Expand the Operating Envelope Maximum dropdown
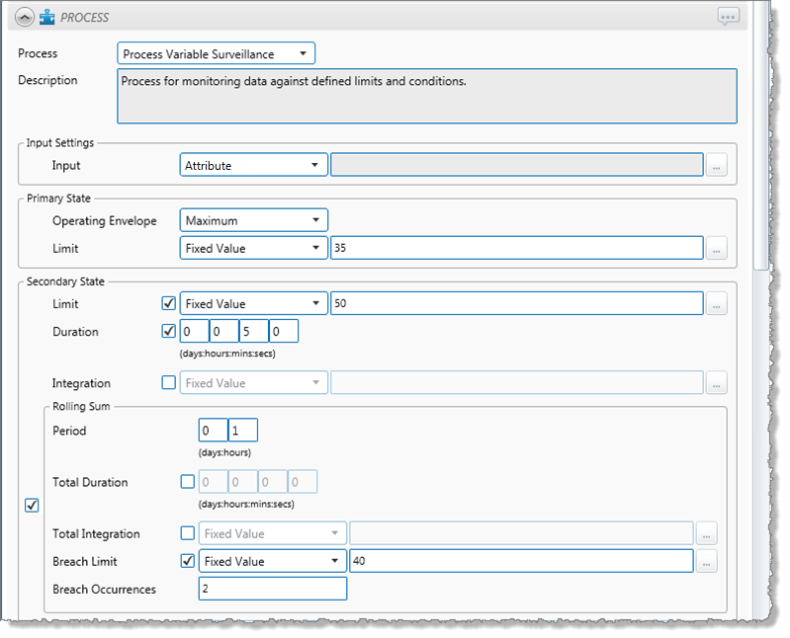Image resolution: width=790 pixels, height=638 pixels. 253,221
